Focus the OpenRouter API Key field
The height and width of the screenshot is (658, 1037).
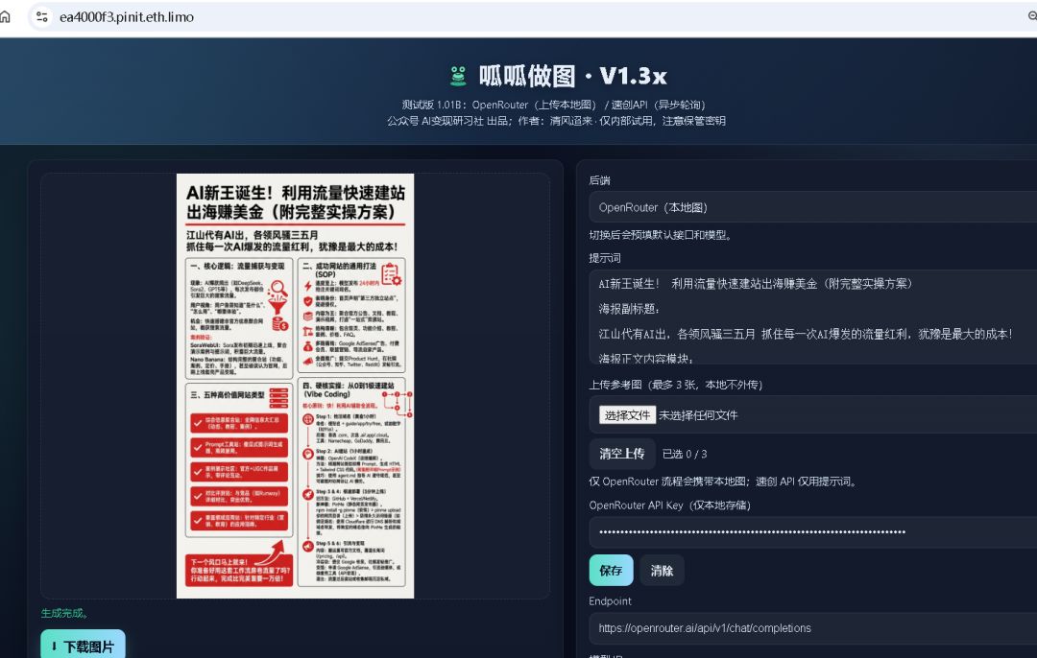(x=813, y=531)
